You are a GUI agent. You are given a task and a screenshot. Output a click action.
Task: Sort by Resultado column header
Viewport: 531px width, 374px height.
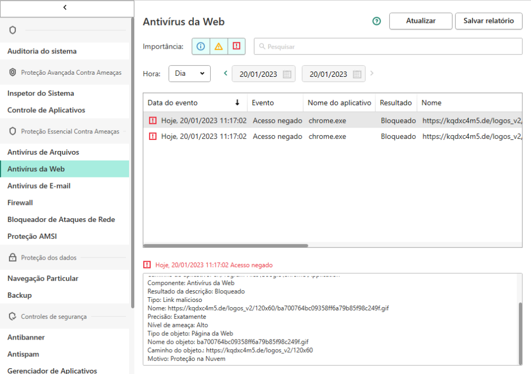coord(396,103)
